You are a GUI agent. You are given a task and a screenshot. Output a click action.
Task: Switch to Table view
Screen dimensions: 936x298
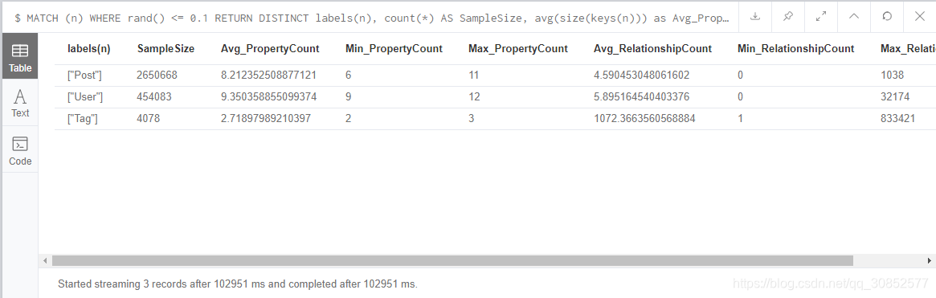pyautogui.click(x=20, y=57)
